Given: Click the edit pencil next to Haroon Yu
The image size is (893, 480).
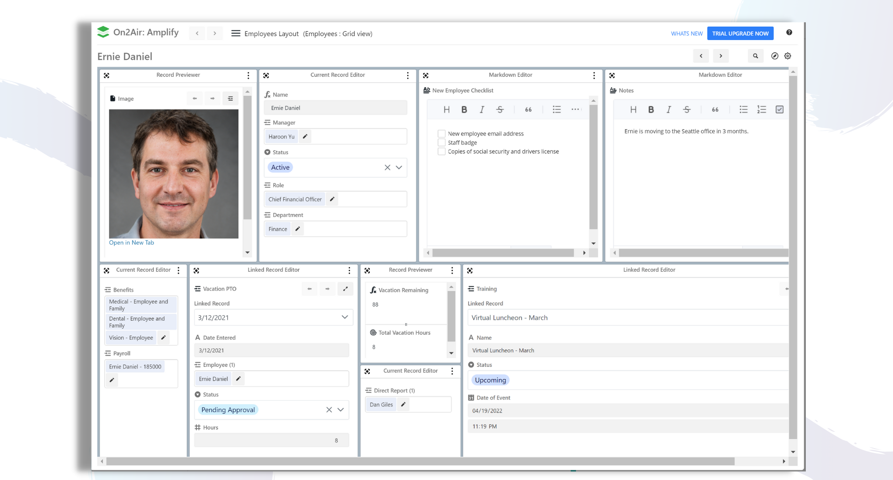Looking at the screenshot, I should [x=305, y=136].
